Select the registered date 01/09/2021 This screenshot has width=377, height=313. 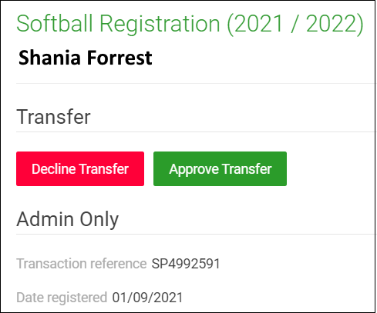point(147,298)
